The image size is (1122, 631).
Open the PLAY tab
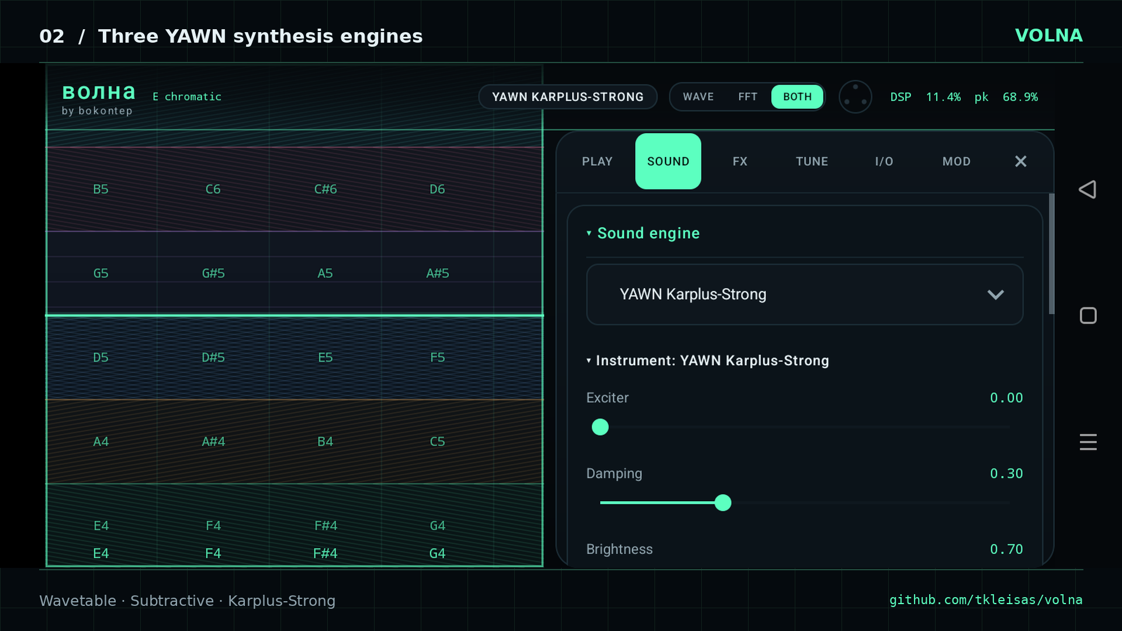coord(597,161)
